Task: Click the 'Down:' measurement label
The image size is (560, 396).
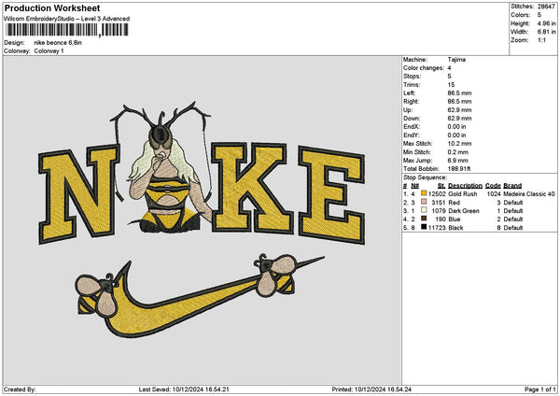Action: click(x=412, y=119)
